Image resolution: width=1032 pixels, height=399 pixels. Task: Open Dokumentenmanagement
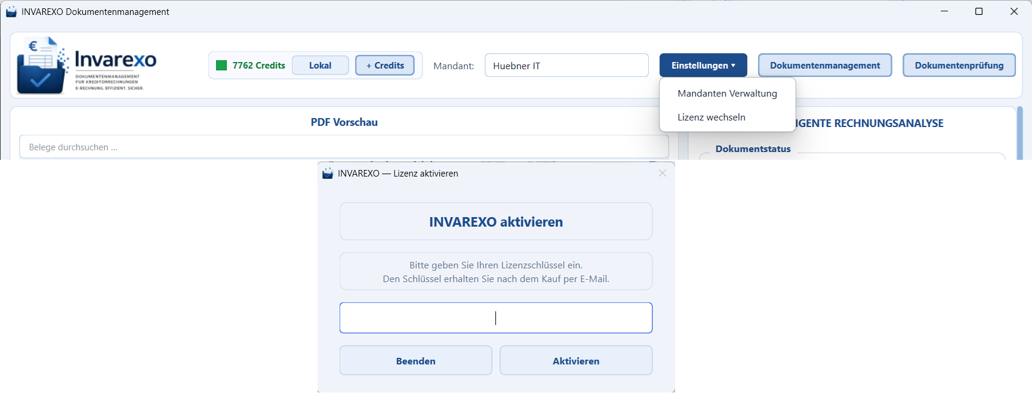[825, 66]
